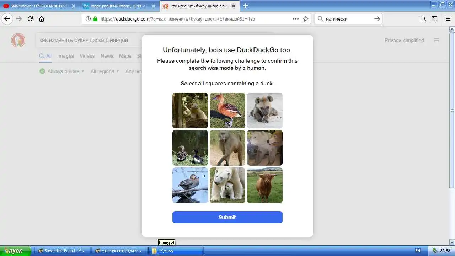Click the page scrollbar up arrow
Viewport: 455px width, 256px height.
click(452, 30)
